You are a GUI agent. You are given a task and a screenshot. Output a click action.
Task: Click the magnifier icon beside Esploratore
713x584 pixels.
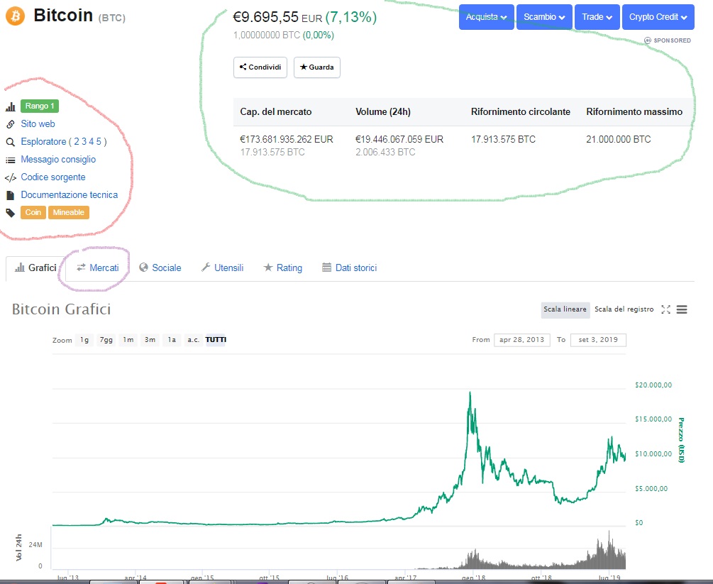tap(10, 142)
